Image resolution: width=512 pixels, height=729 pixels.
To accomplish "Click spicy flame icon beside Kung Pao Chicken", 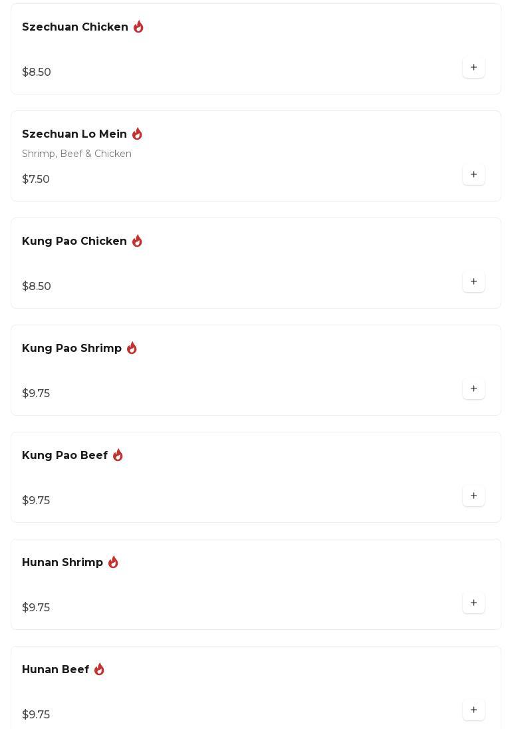I will (137, 241).
